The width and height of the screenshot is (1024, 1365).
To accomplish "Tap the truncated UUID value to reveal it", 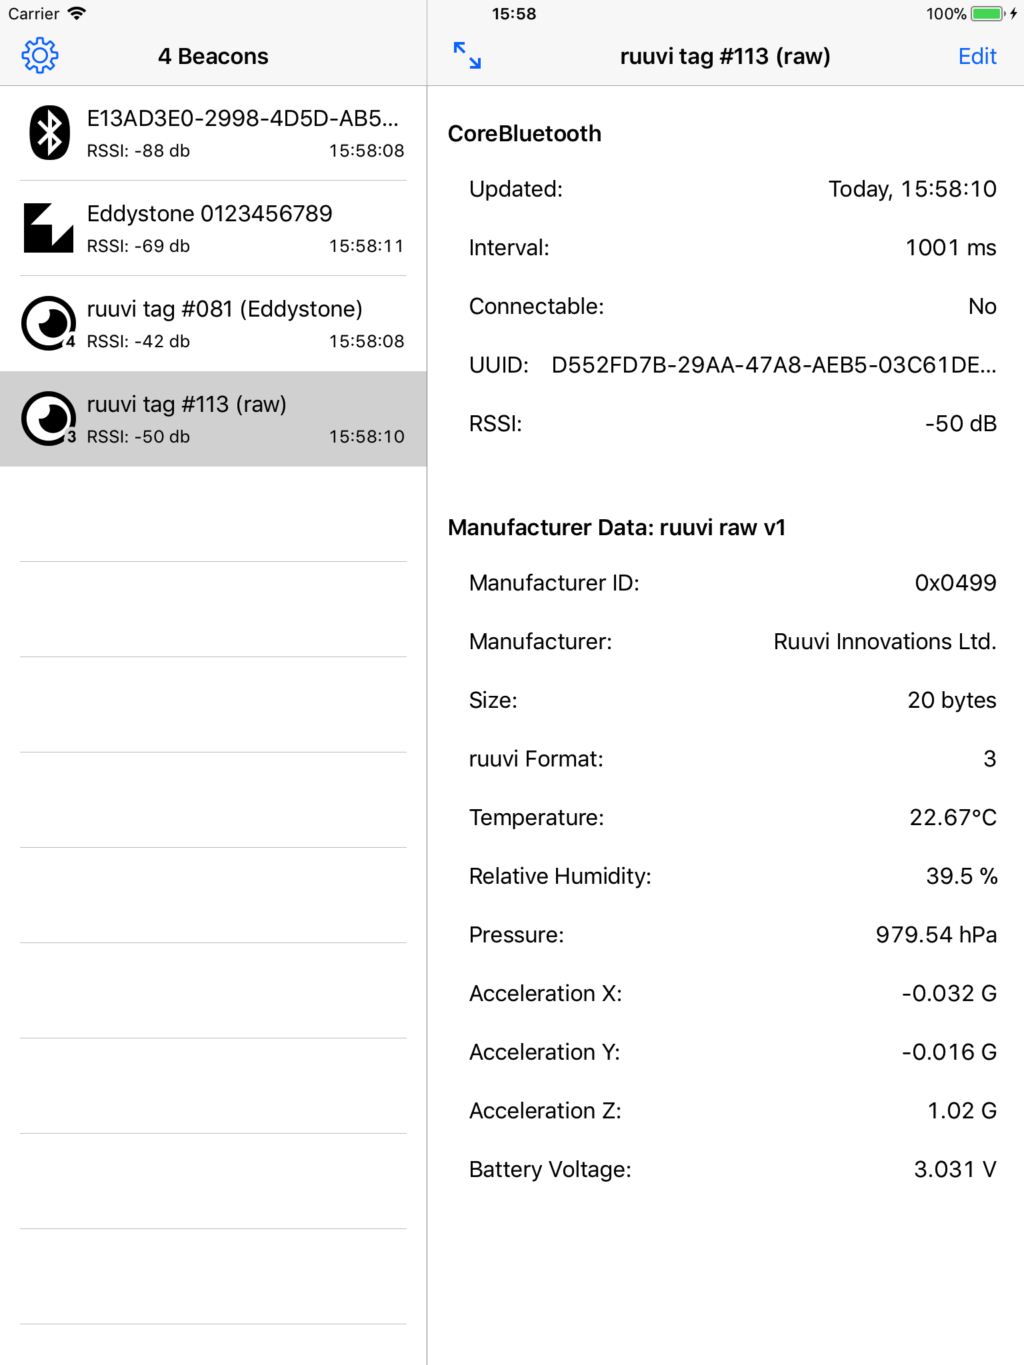I will coord(773,365).
